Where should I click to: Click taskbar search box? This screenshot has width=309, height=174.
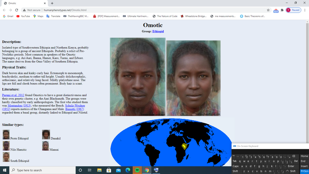click(x=42, y=170)
